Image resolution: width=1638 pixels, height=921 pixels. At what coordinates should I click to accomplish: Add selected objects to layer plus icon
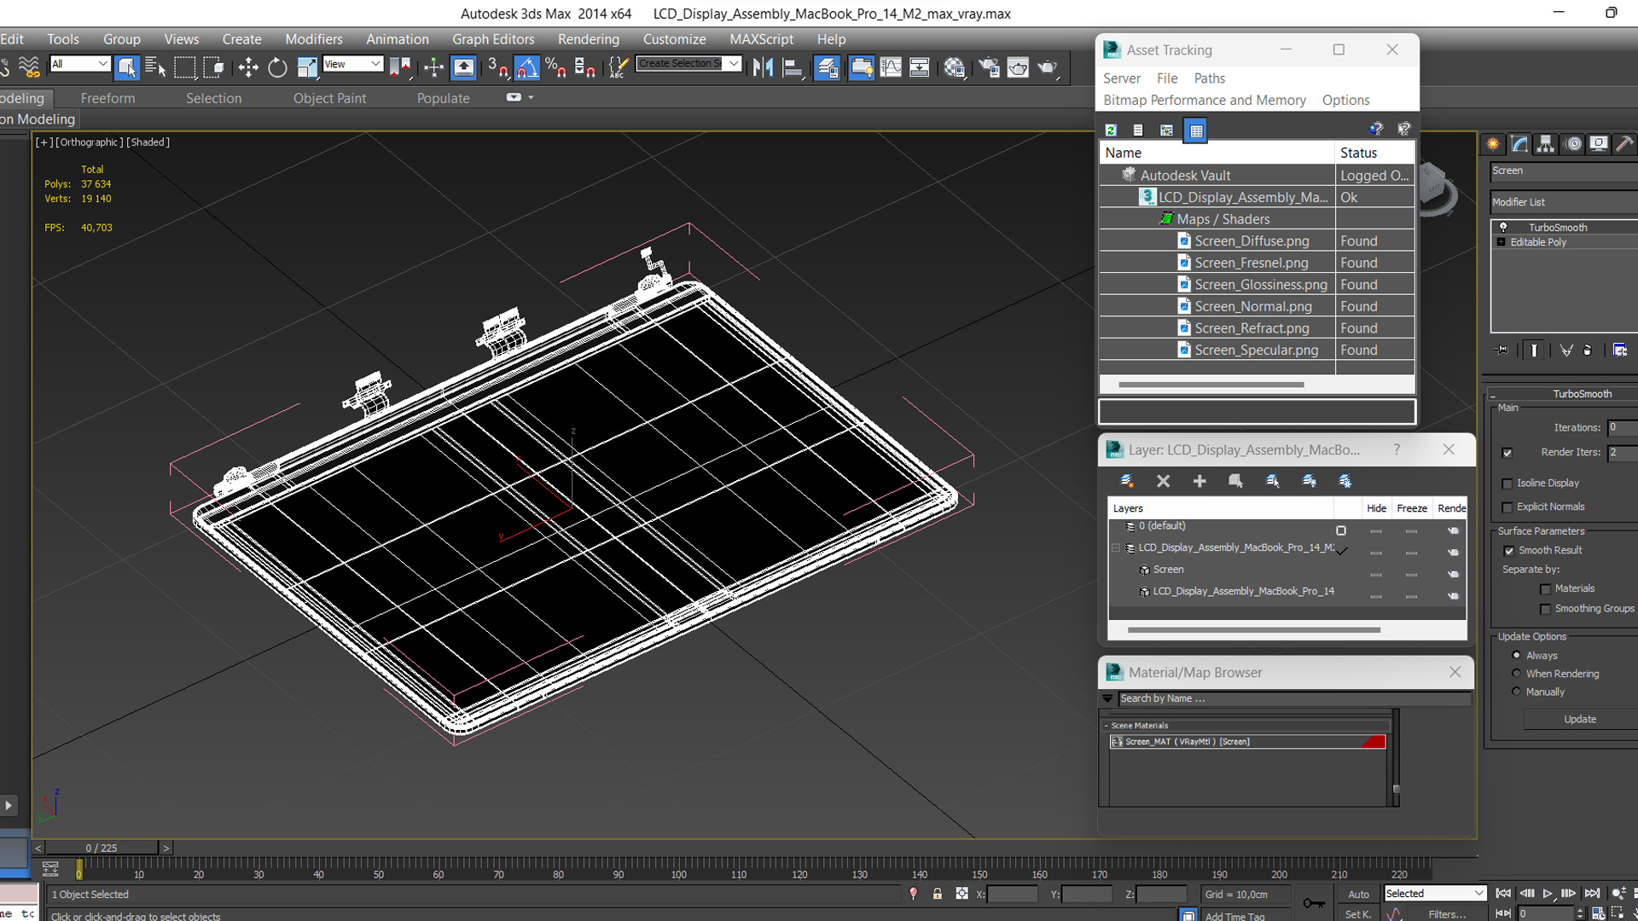(1199, 481)
